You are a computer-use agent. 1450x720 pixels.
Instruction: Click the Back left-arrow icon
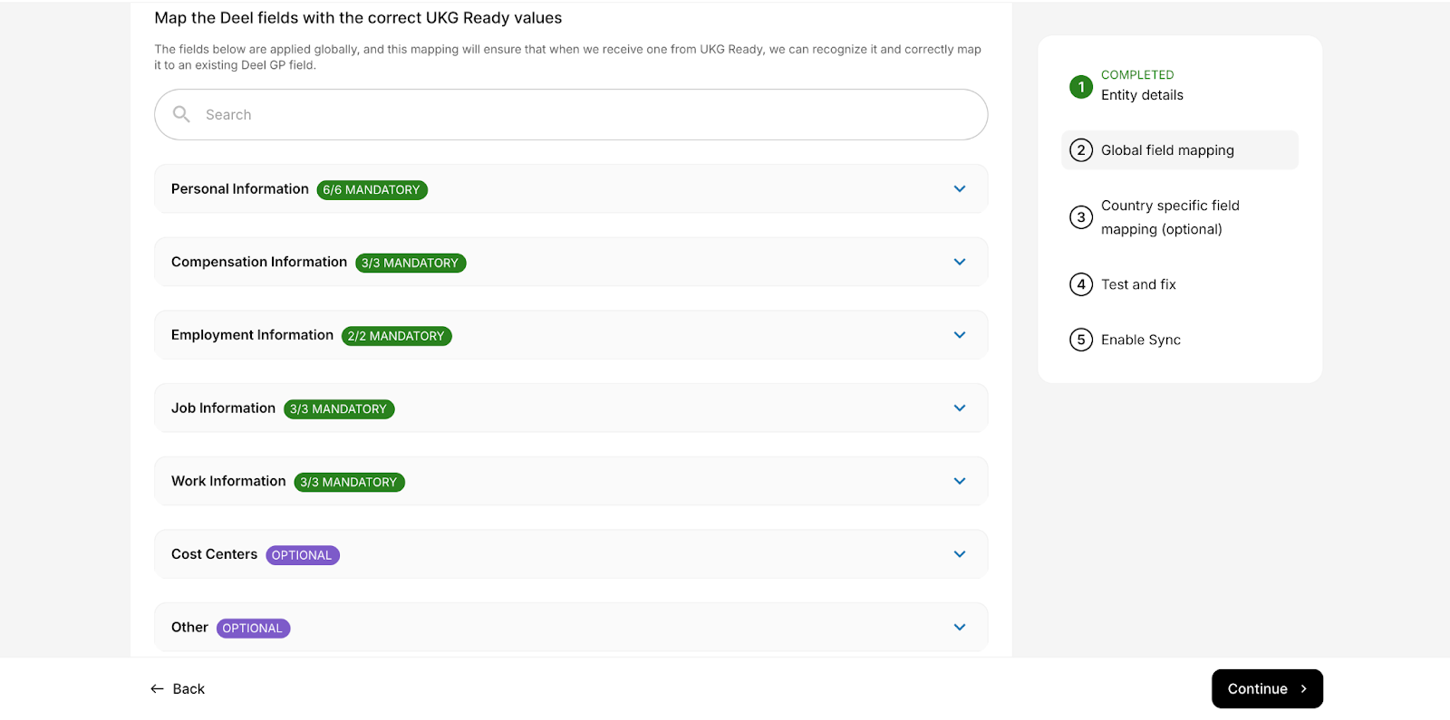pos(157,689)
